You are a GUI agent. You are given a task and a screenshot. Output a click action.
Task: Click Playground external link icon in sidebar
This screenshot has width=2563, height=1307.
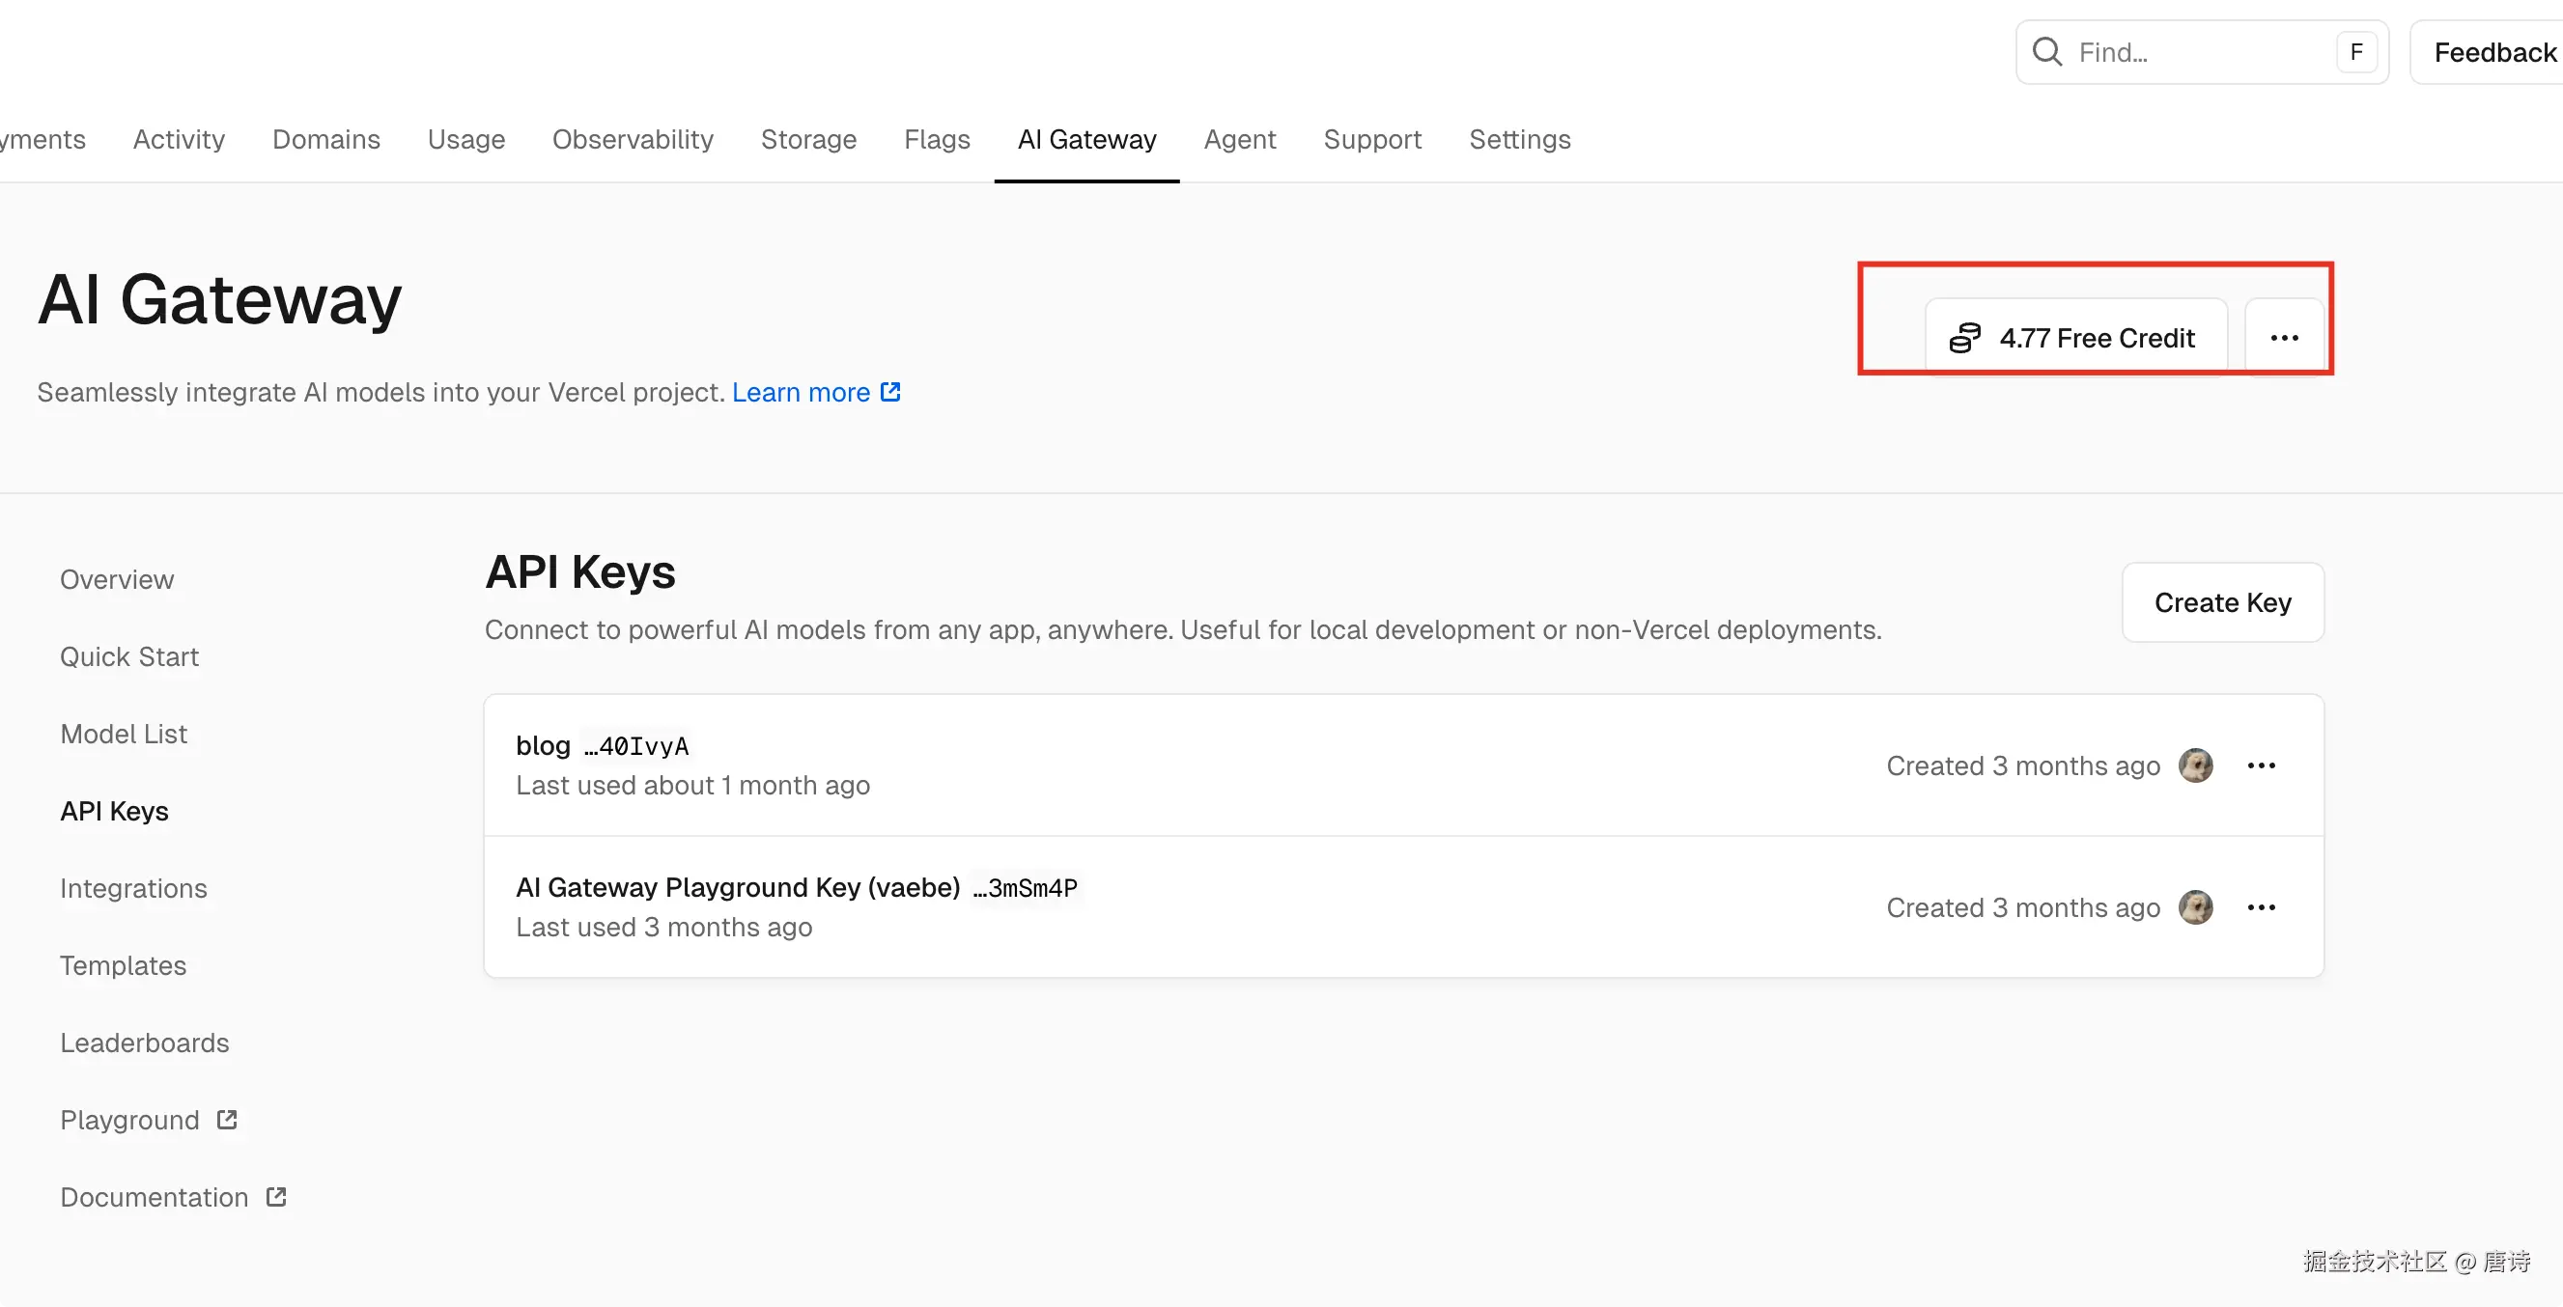tap(227, 1120)
